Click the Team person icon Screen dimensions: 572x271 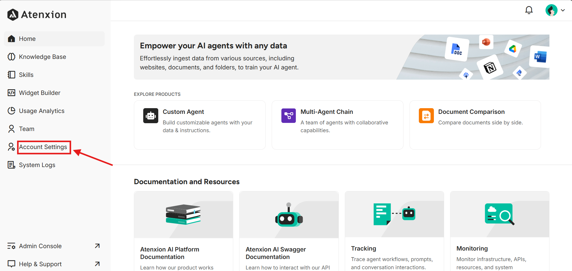point(11,129)
